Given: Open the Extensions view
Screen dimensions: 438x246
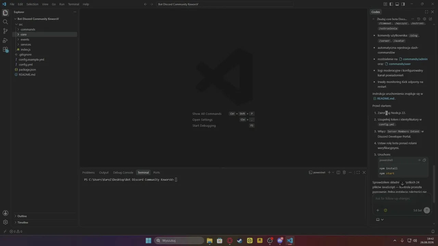Looking at the screenshot, I should coord(5,50).
